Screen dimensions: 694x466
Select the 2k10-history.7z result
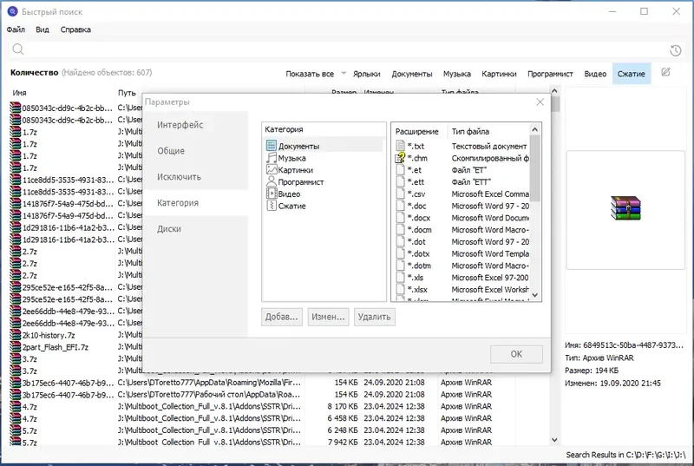click(x=49, y=335)
